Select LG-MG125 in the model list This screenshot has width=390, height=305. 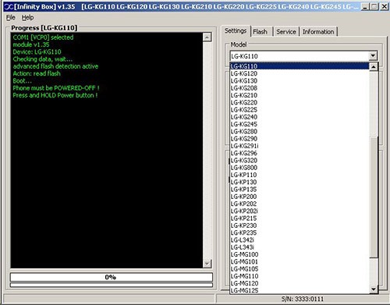[x=300, y=291]
